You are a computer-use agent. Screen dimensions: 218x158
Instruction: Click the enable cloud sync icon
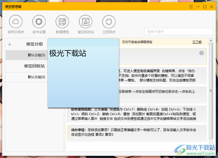(x=16, y=22)
